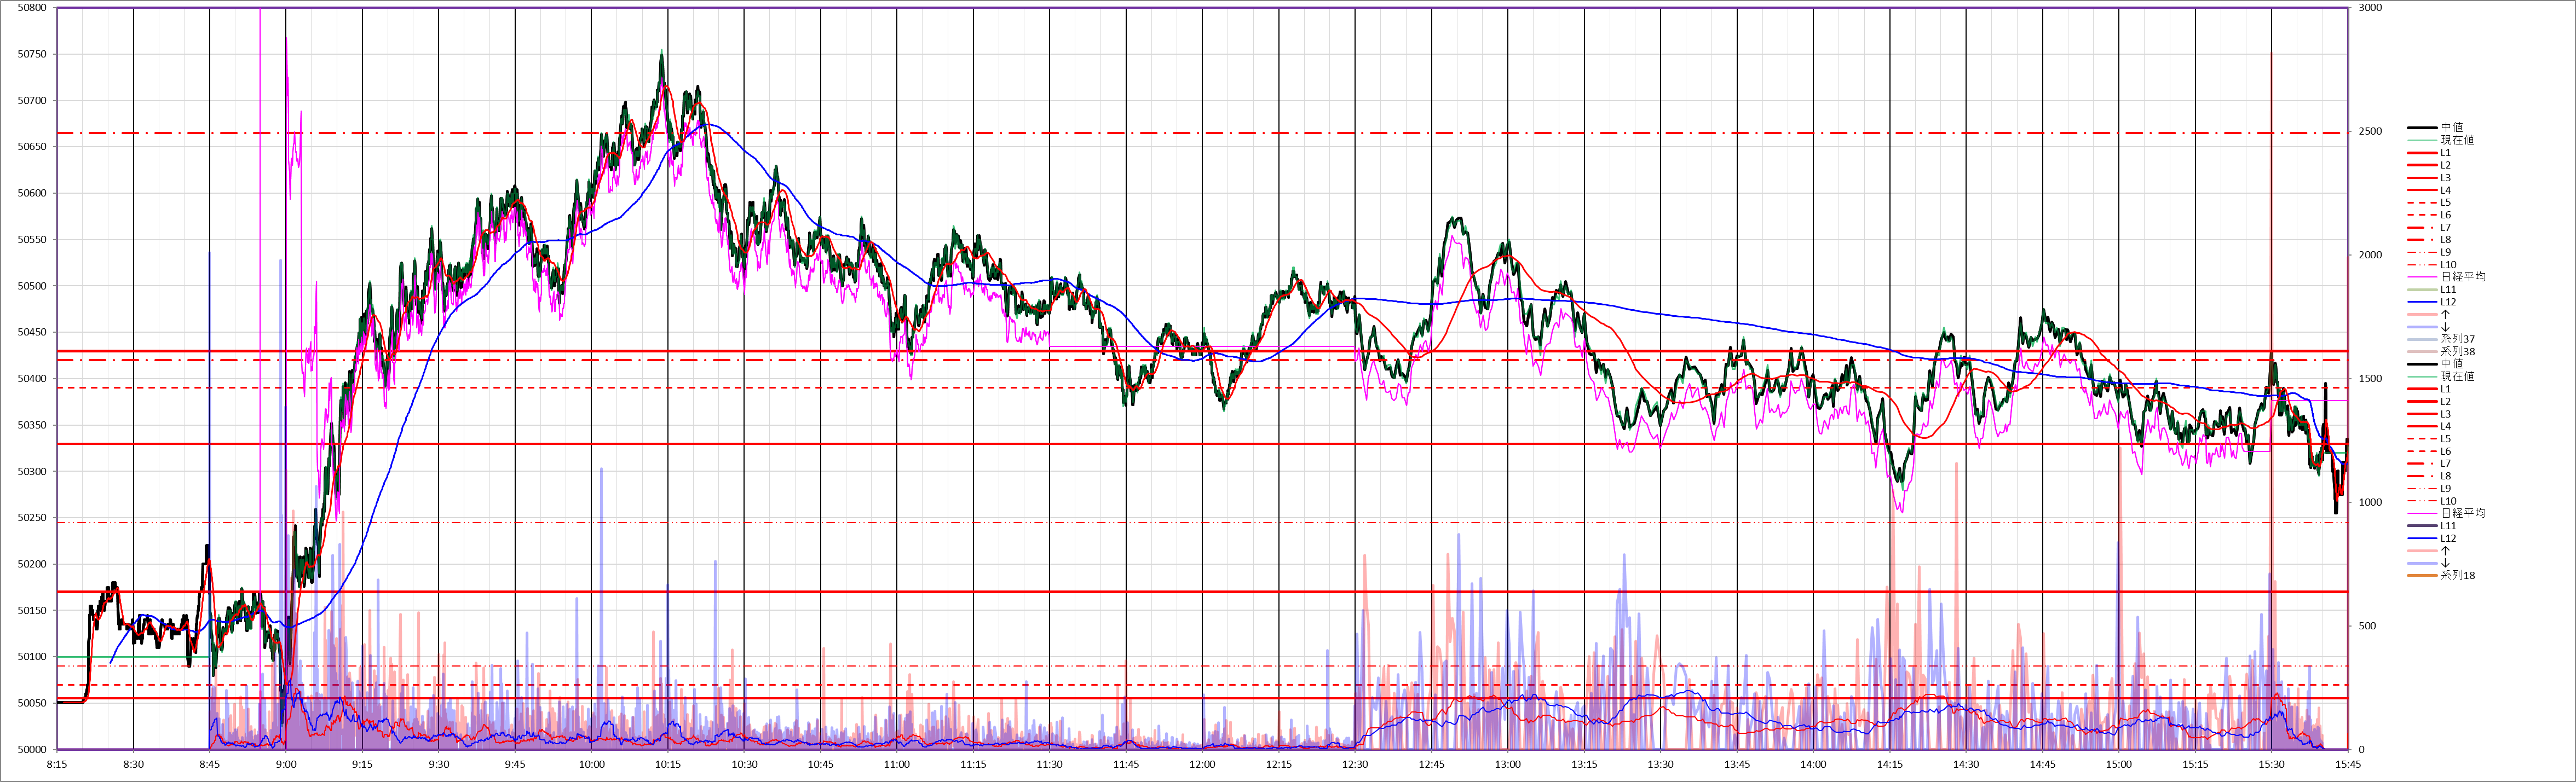The width and height of the screenshot is (2576, 782).
Task: Click the 8:15 time axis label
Action: (57, 765)
